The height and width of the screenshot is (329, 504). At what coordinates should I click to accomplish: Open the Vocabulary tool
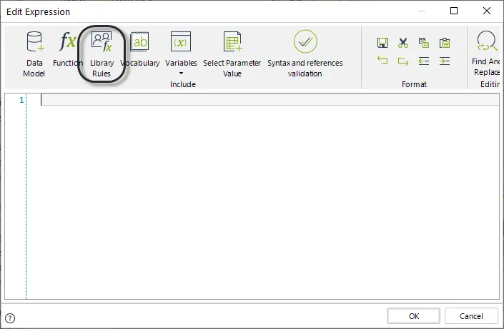tap(140, 49)
